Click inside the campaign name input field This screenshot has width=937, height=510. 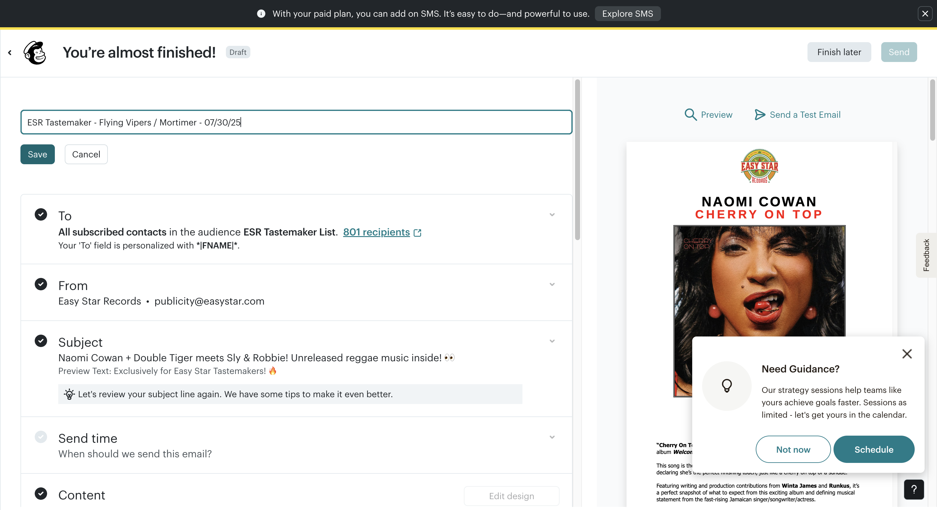pos(296,122)
